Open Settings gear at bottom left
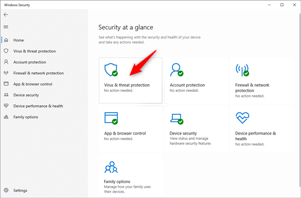Screen dimensions: 301x198 [6, 190]
